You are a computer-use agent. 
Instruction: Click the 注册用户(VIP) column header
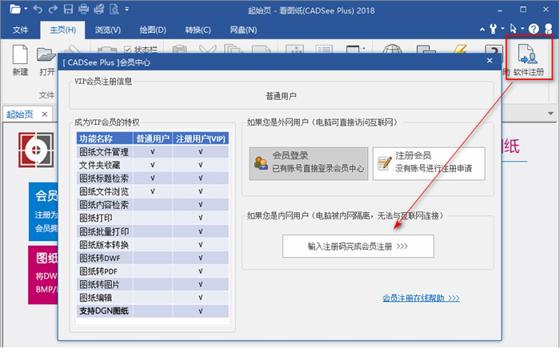(200, 138)
